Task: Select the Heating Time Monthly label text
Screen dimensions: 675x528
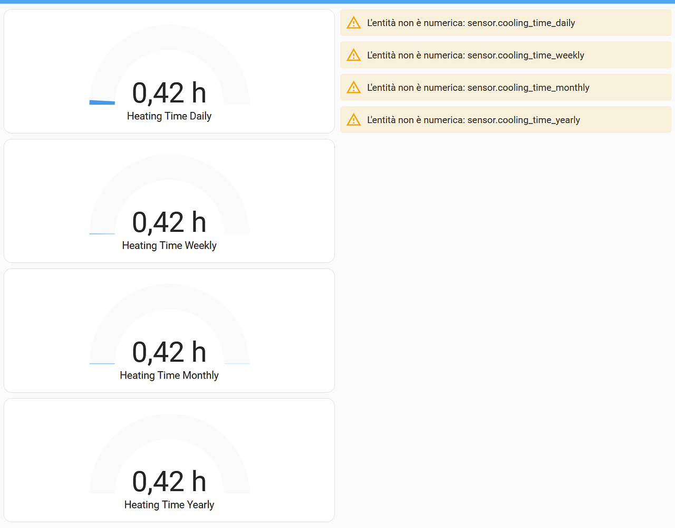Action: (169, 375)
